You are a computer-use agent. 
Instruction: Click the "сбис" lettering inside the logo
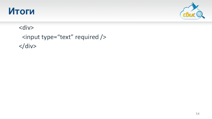[188, 15]
